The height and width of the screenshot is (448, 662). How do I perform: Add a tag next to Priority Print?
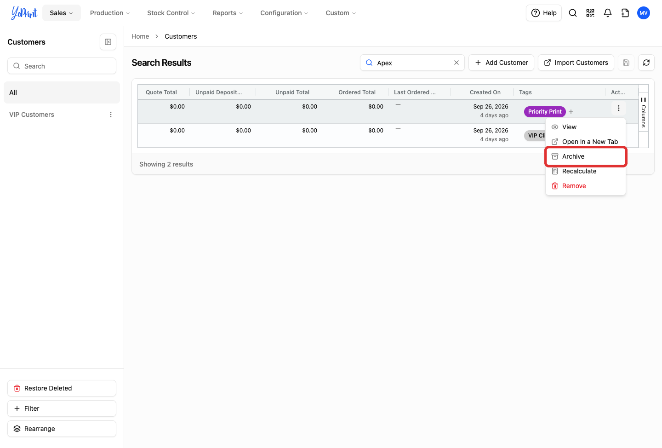pyautogui.click(x=571, y=112)
